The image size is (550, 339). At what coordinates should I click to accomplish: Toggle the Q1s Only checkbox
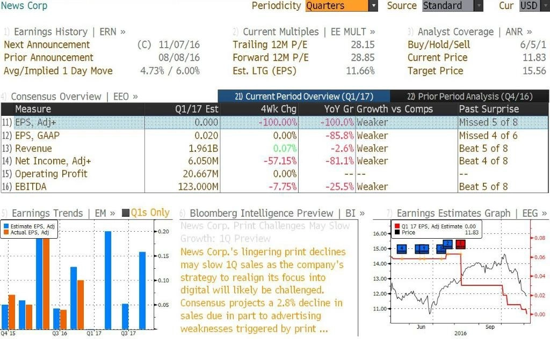pos(126,212)
